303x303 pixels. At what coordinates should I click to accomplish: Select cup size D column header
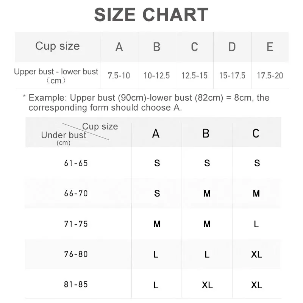232,47
